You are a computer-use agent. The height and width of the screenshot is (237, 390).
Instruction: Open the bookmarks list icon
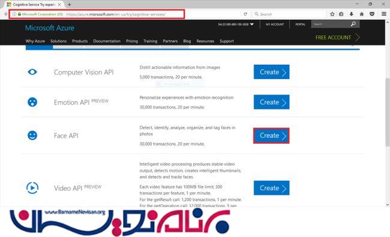(341, 14)
